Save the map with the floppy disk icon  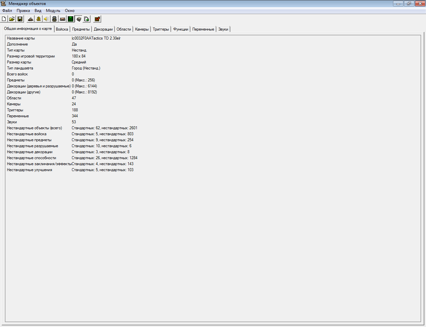20,19
